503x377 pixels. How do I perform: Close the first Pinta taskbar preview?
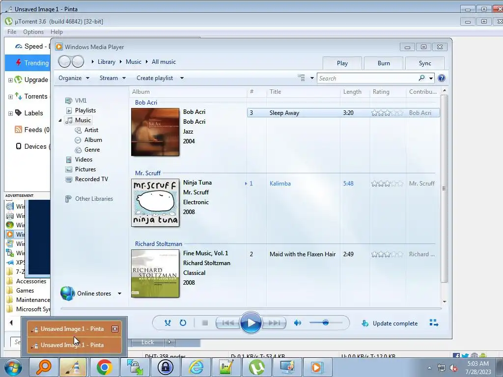[x=115, y=328]
